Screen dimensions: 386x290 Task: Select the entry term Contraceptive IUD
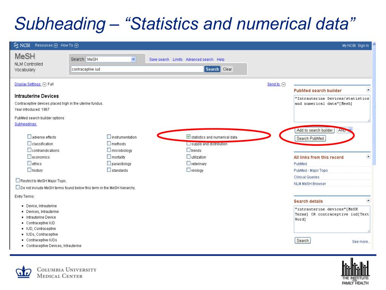[41, 223]
